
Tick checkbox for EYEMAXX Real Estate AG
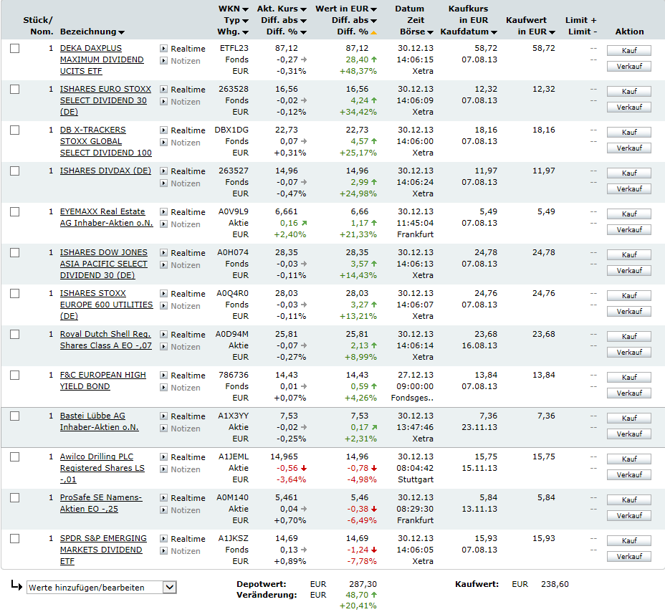(x=15, y=211)
